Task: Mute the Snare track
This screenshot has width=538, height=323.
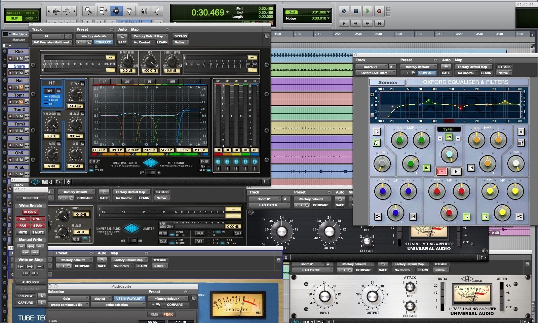Action: pyautogui.click(x=21, y=73)
